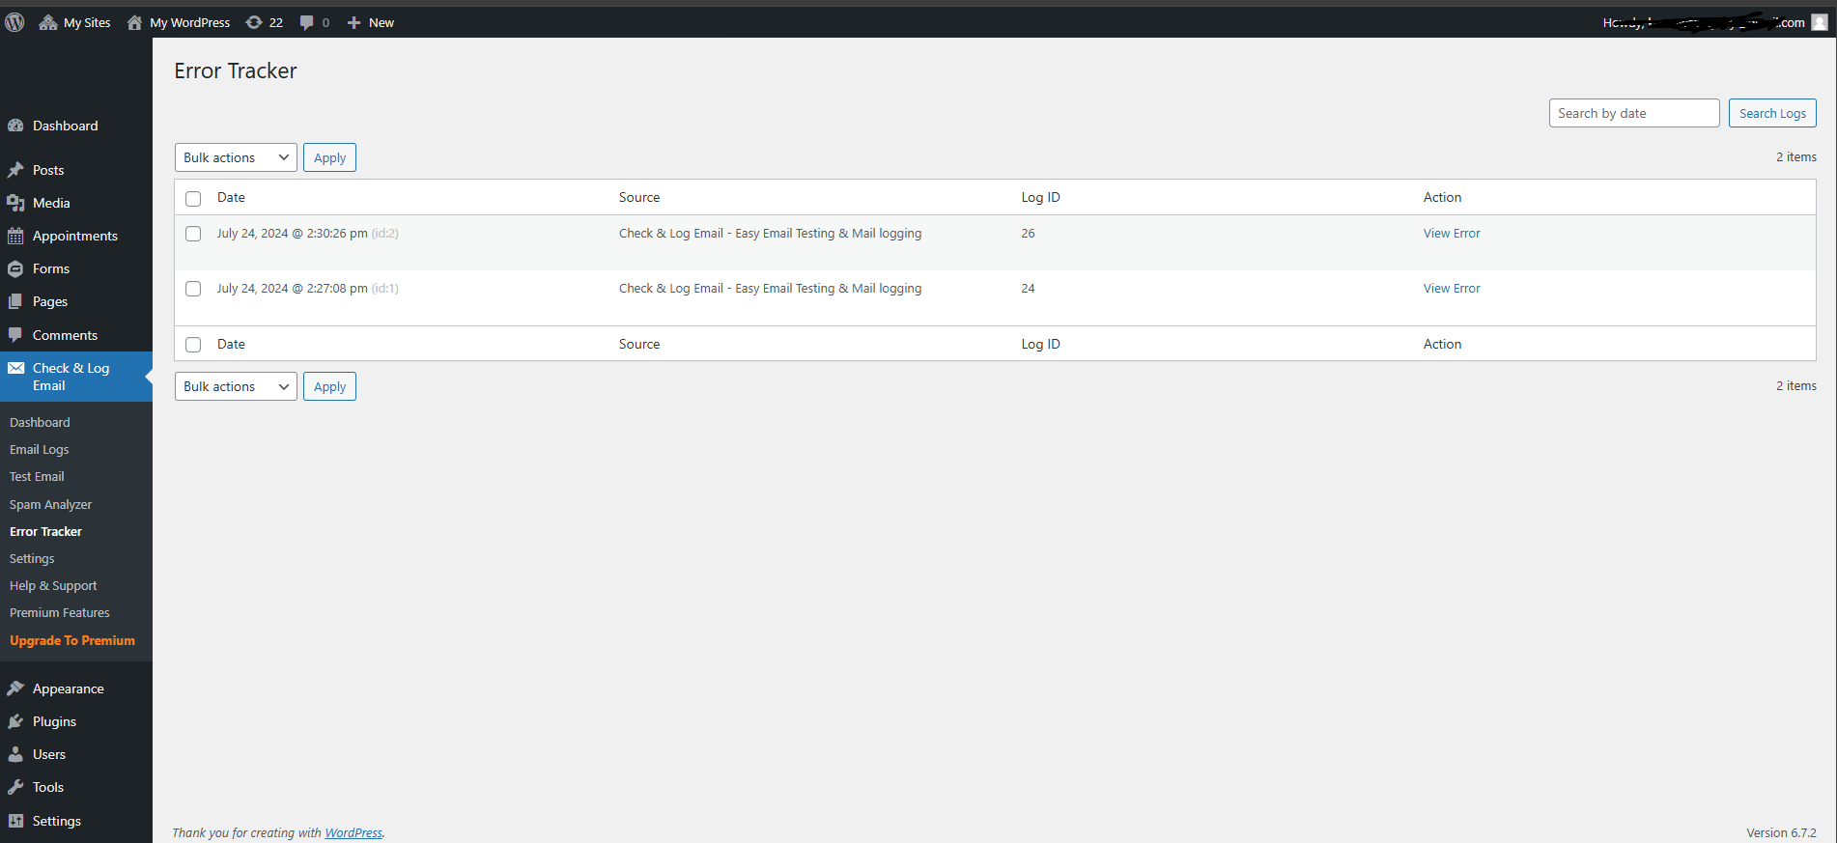The height and width of the screenshot is (843, 1837).
Task: Click the My WordPress home icon
Action: point(134,22)
